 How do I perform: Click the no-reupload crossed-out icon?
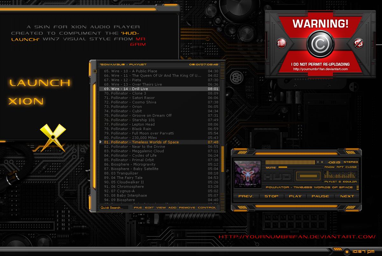[x=358, y=44]
